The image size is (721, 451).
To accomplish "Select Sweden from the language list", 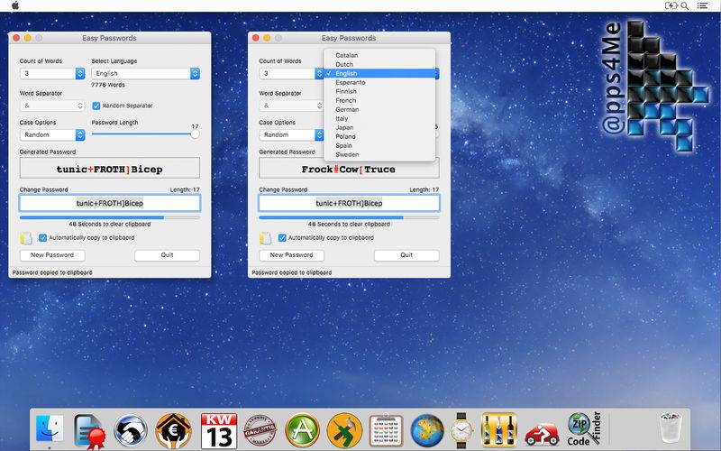I will tap(379, 154).
